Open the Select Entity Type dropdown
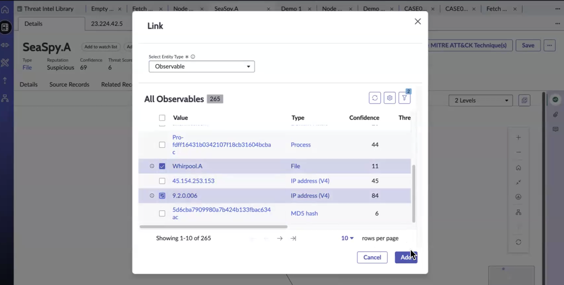The image size is (564, 285). tap(202, 67)
